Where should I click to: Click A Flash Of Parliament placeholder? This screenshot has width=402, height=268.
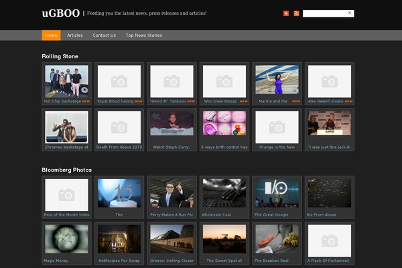[330, 241]
